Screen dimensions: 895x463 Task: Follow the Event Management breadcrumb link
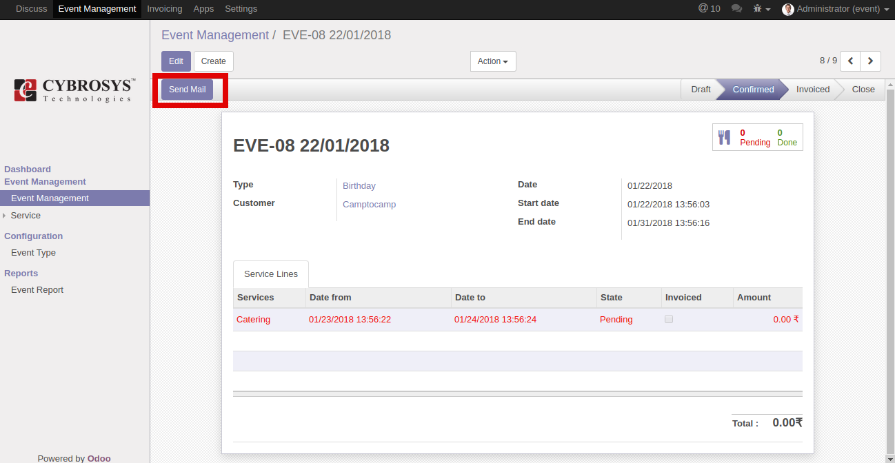[x=215, y=35]
